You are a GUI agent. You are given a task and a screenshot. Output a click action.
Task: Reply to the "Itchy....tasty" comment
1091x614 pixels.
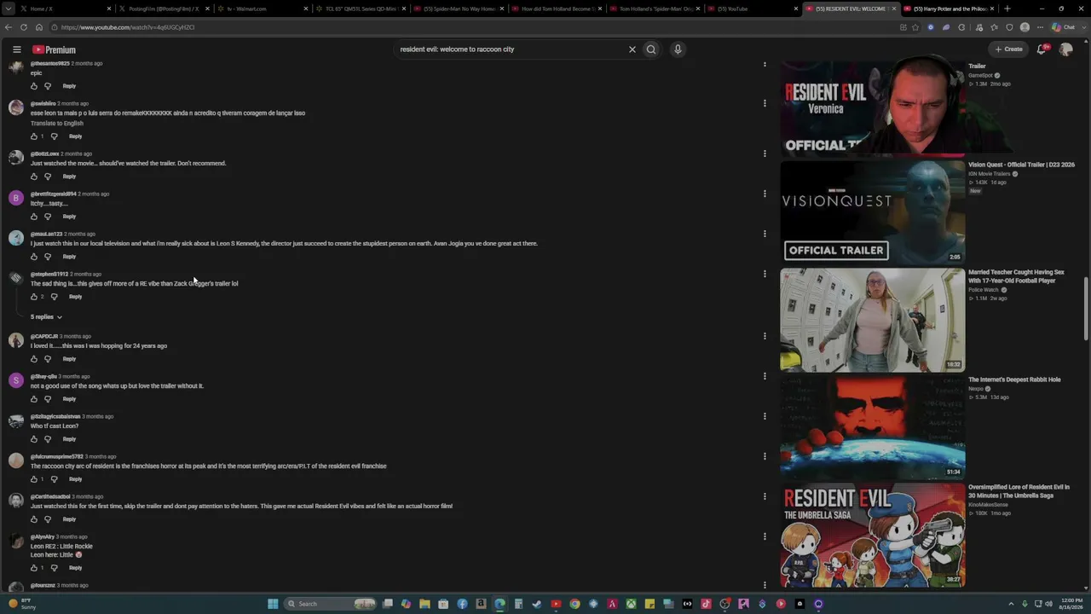click(69, 217)
